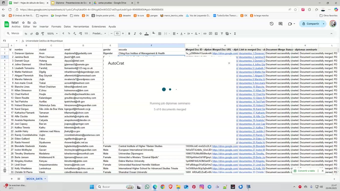
Task: Open the font family dropdown Predet...
Action: click(x=99, y=34)
